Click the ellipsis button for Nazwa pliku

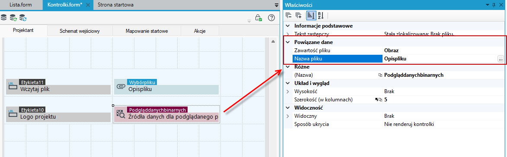[501, 59]
